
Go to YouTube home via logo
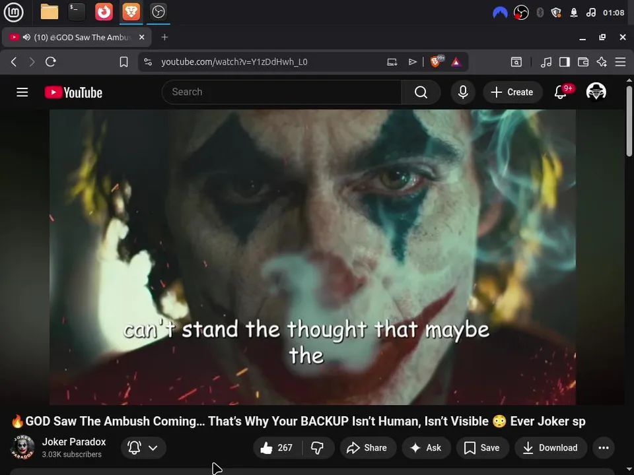(73, 92)
